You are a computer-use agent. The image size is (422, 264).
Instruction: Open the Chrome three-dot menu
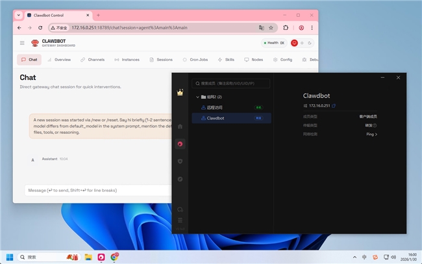312,27
